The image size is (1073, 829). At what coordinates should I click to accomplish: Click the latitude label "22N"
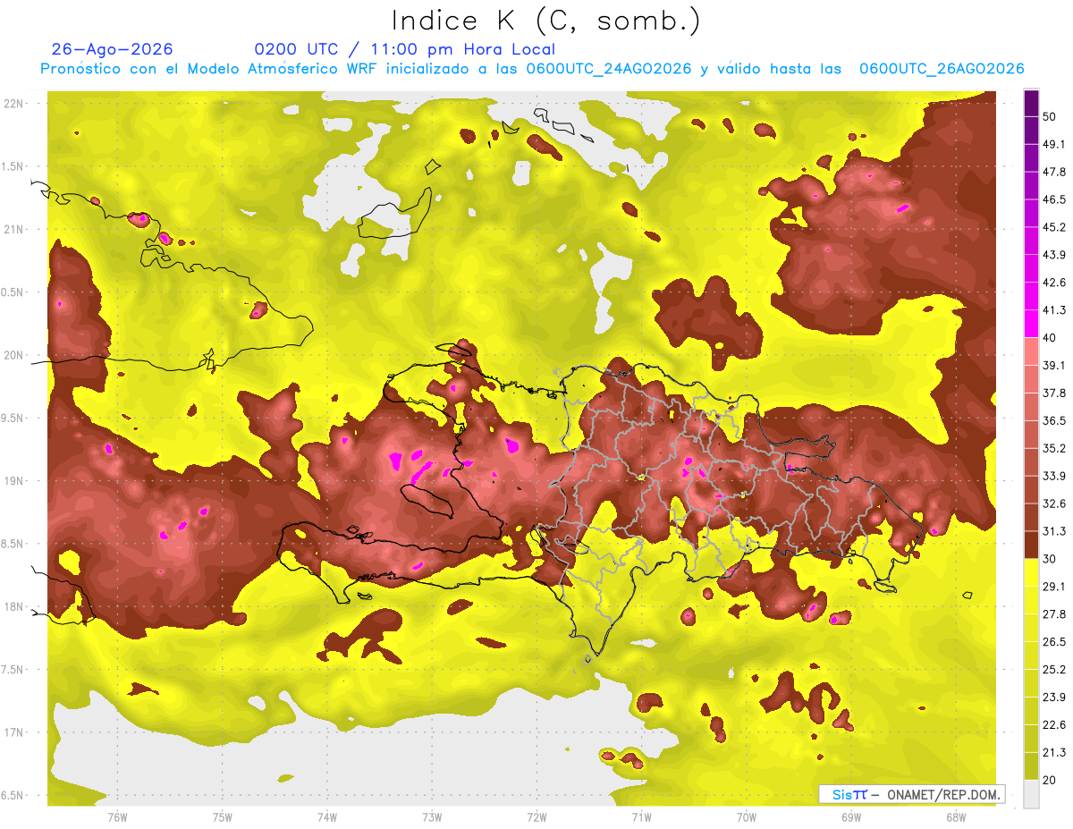pos(13,104)
